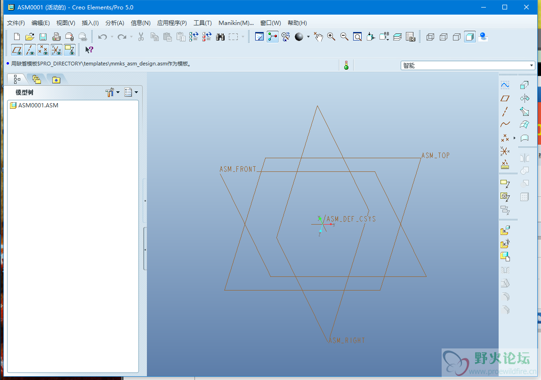This screenshot has width=541, height=380.
Task: Repaint the graphics screen
Action: (x=259, y=37)
